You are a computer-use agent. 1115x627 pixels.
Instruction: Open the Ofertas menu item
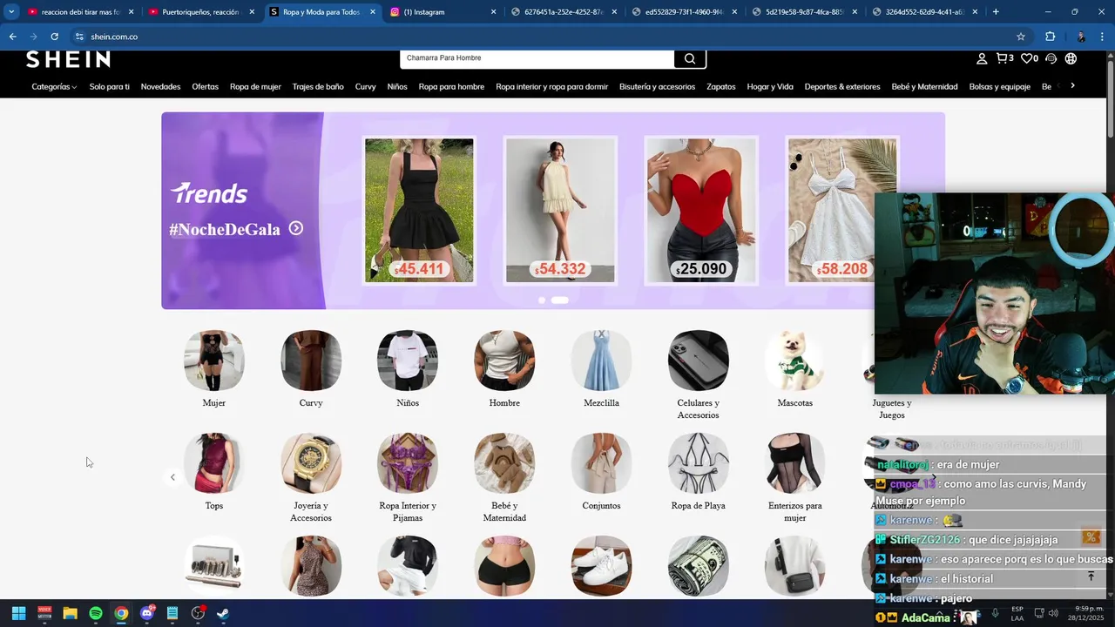(x=206, y=86)
